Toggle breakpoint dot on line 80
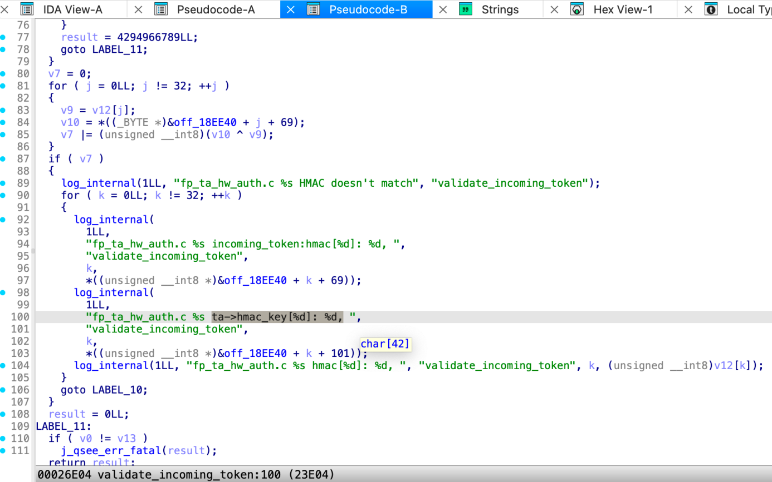The height and width of the screenshot is (482, 772). coord(3,74)
